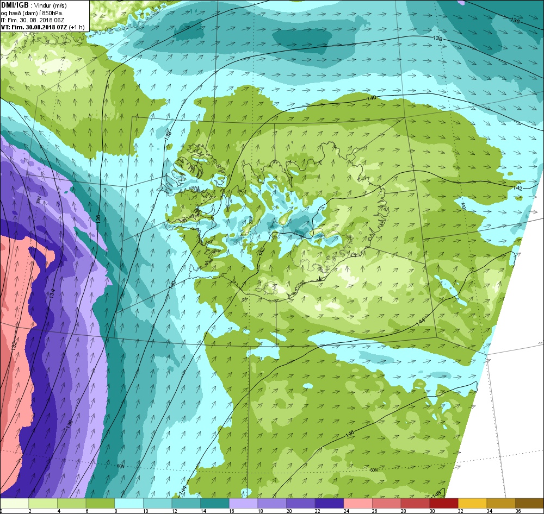Click the '146' contour label

coord(350,433)
